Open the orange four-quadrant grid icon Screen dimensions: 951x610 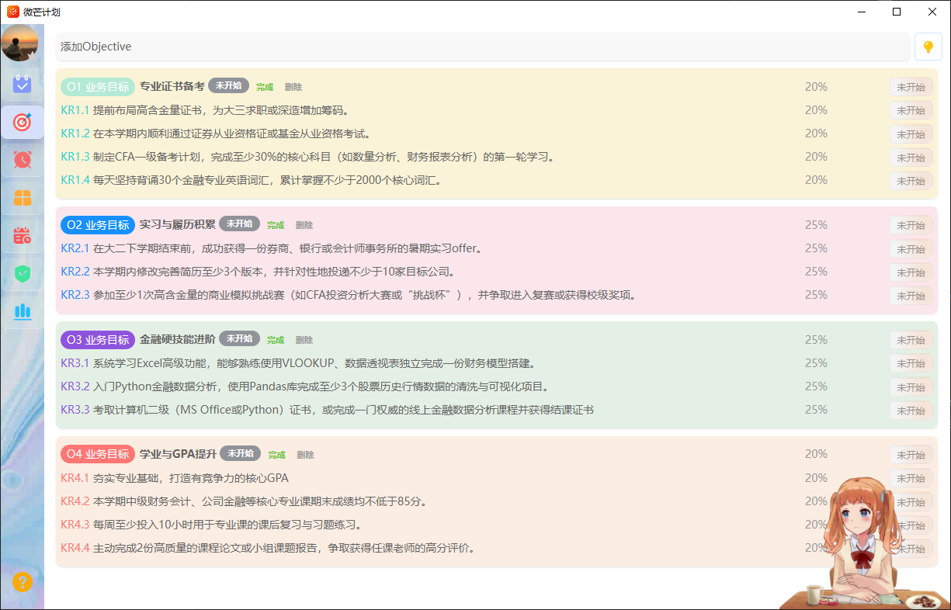23,198
